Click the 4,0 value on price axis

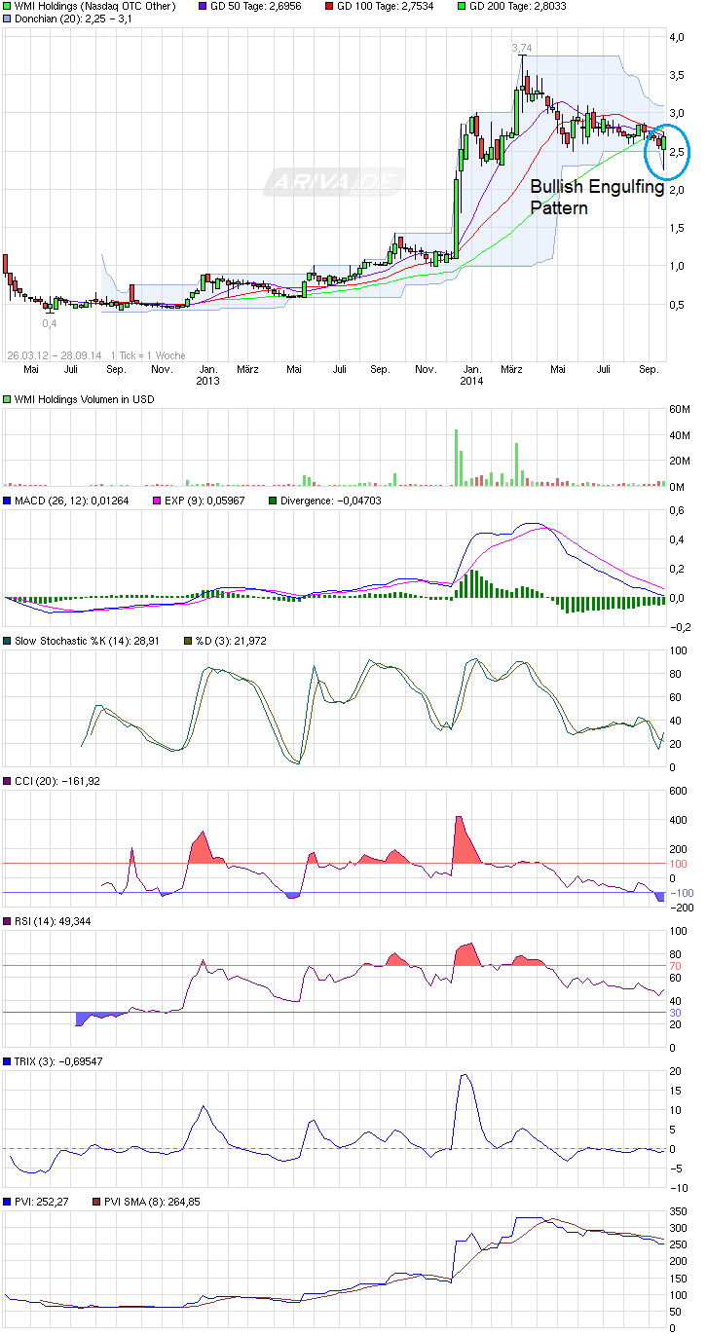(x=675, y=37)
